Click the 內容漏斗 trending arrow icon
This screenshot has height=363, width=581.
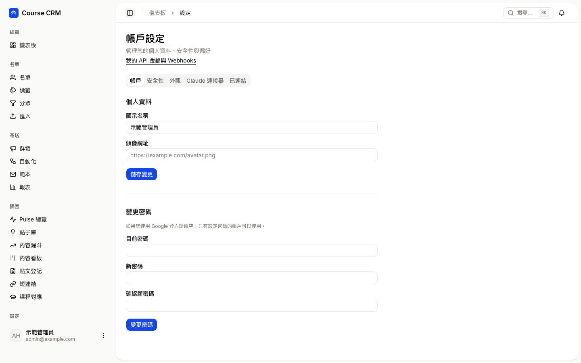coord(13,245)
